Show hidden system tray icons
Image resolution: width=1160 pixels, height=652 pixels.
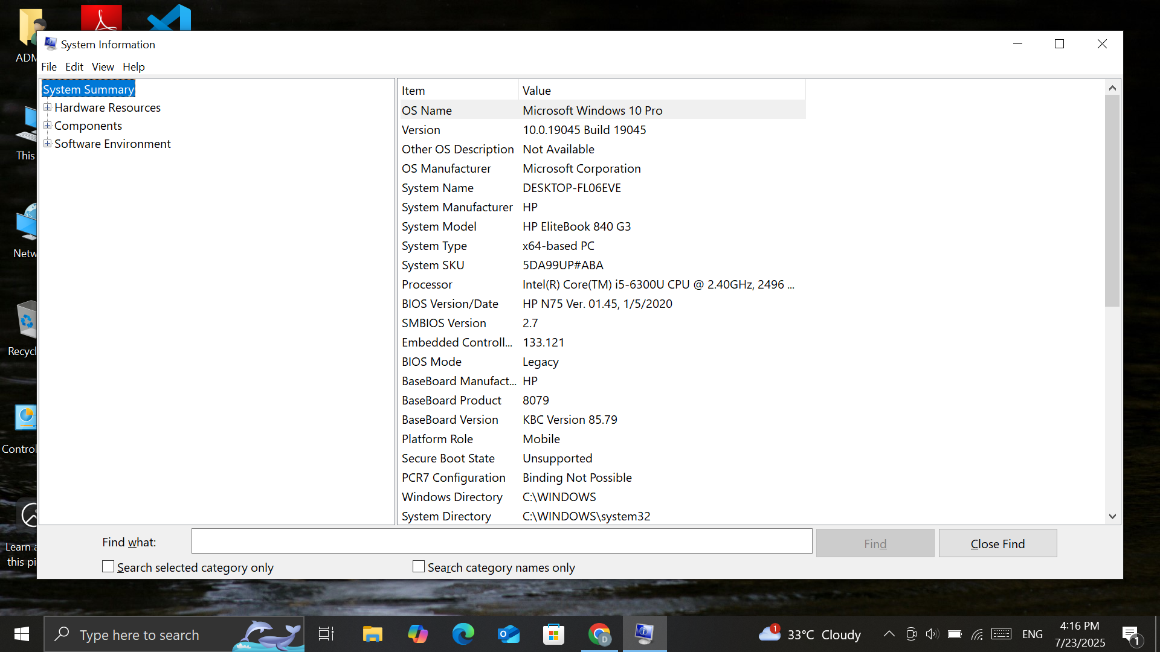pos(889,634)
